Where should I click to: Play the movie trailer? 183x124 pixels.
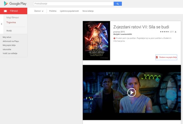pyautogui.click(x=131, y=93)
